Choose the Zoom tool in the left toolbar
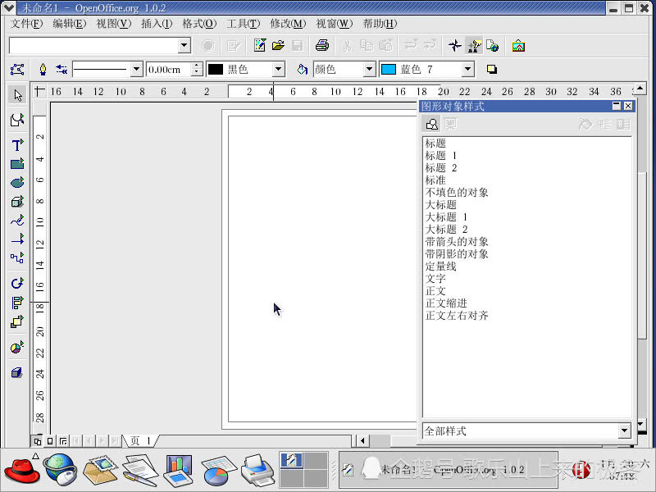This screenshot has width=656, height=492. coord(17,121)
